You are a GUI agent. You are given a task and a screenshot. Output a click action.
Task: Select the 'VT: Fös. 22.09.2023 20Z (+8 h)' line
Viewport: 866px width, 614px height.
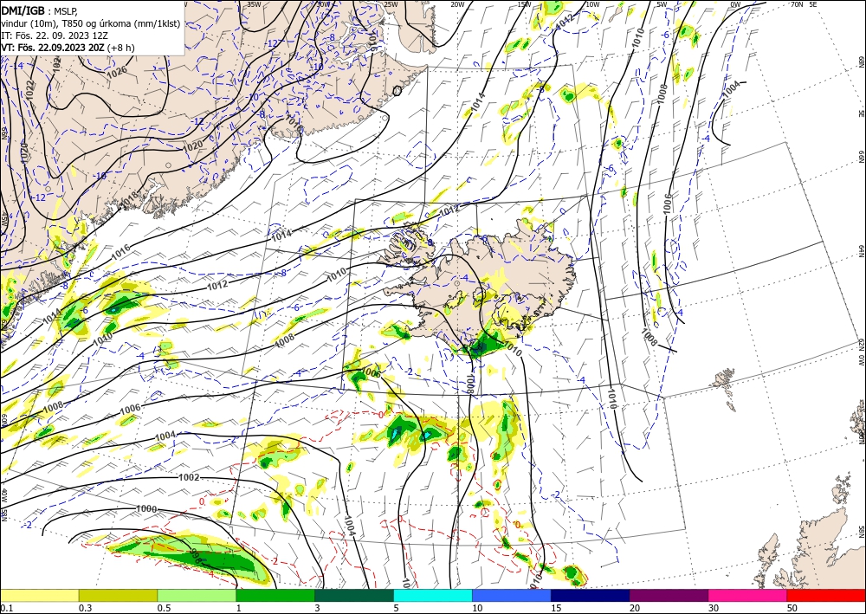68,48
